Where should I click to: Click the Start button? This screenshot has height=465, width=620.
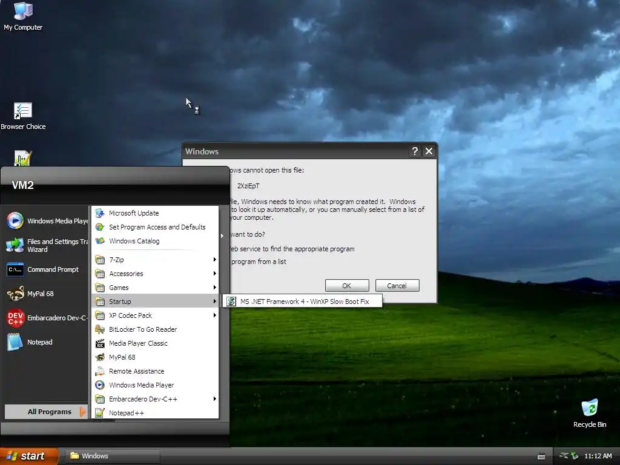(x=29, y=456)
